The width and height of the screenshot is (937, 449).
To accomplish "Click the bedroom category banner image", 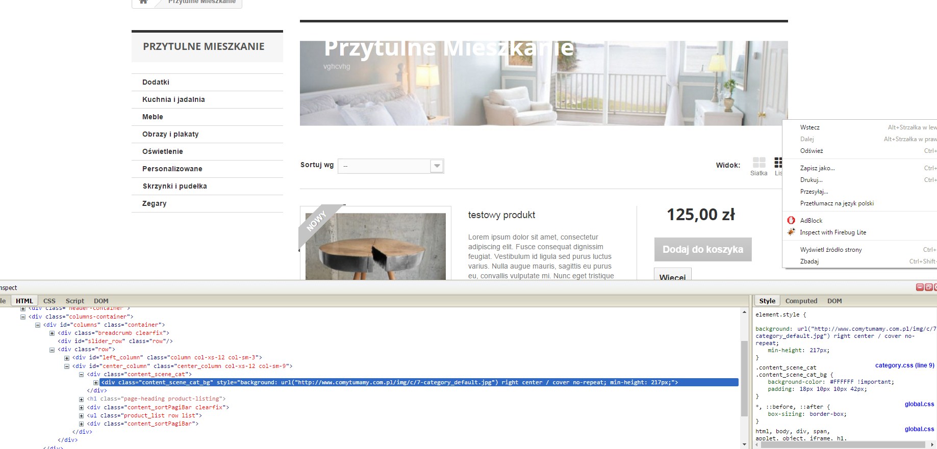I will point(544,83).
